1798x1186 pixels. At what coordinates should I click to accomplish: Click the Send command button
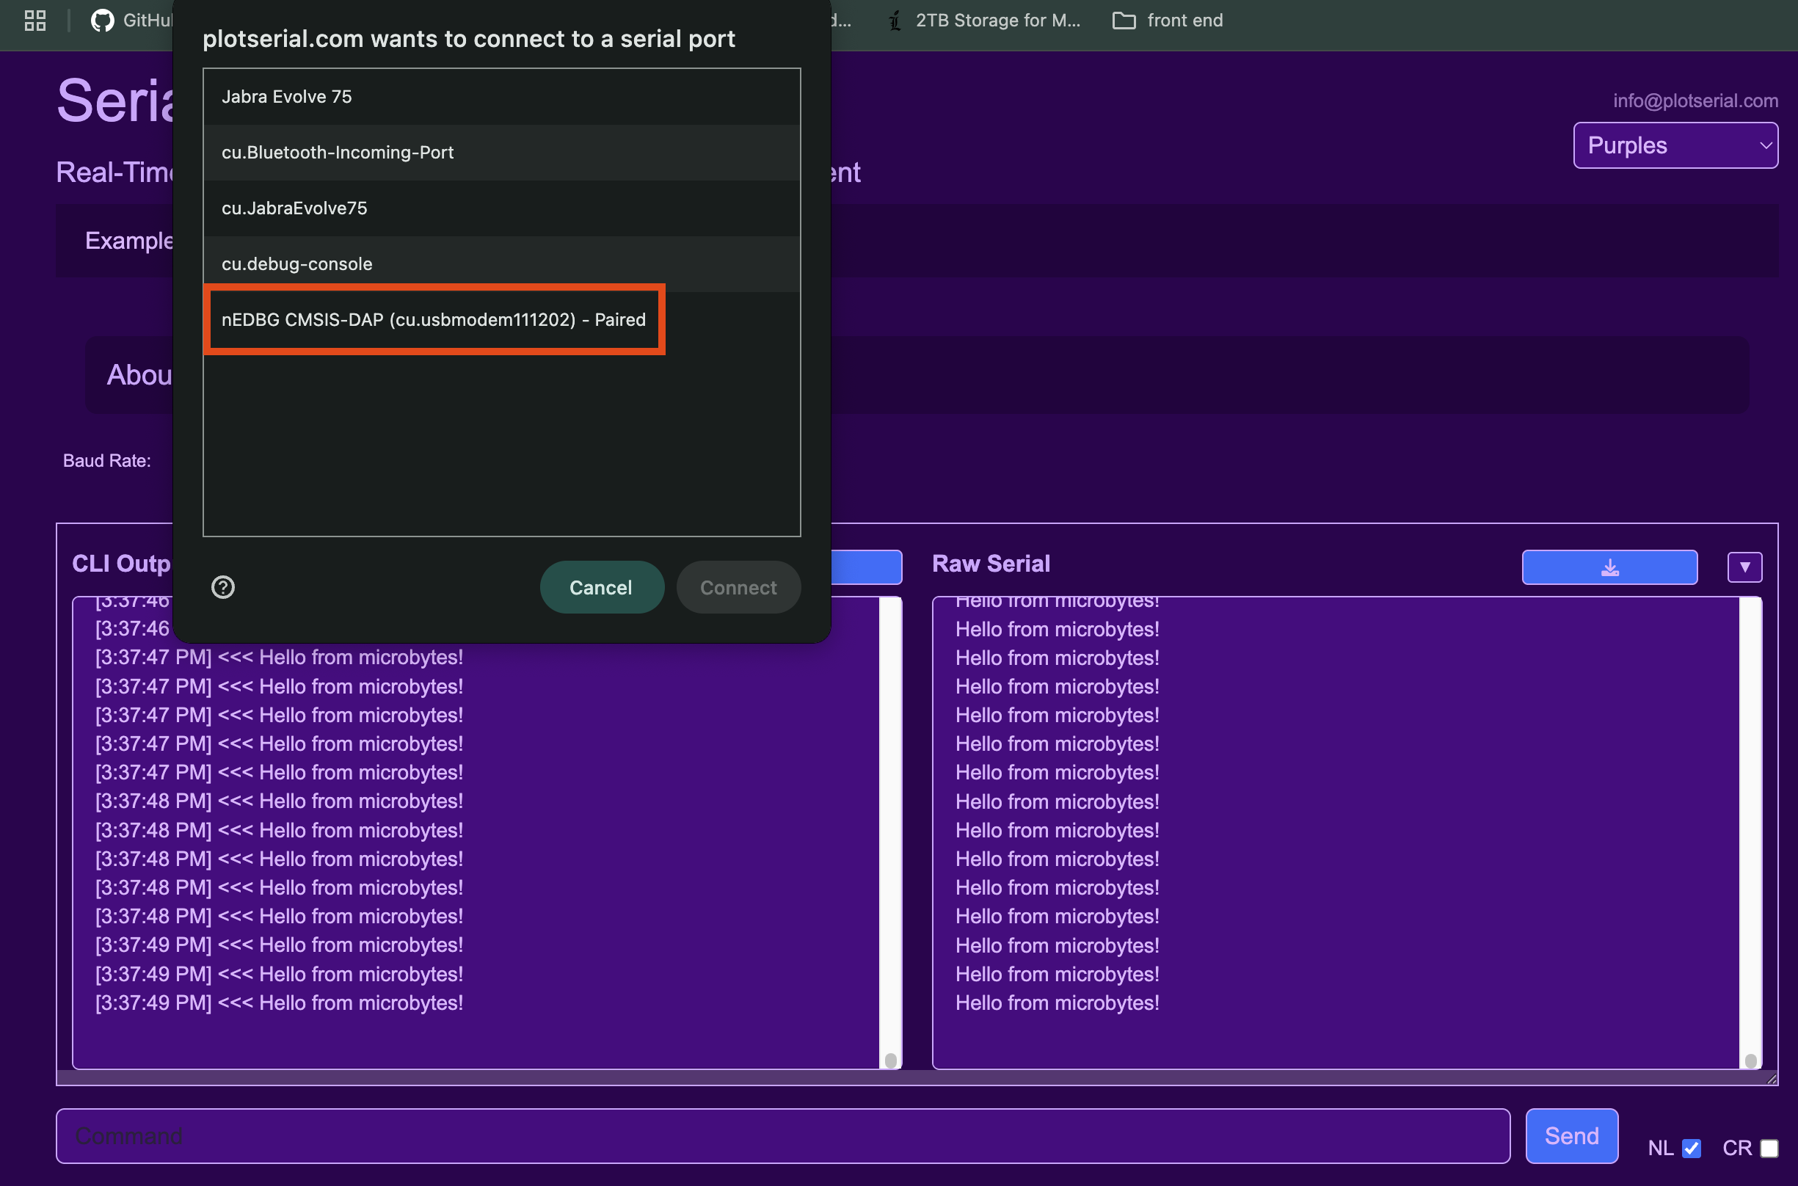pos(1571,1135)
